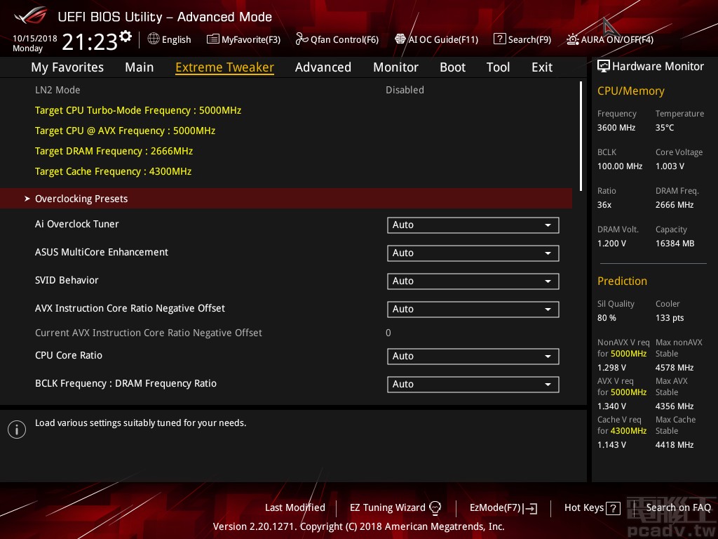718x539 pixels.
Task: Open SVID Behavior dropdown
Action: coord(473,281)
